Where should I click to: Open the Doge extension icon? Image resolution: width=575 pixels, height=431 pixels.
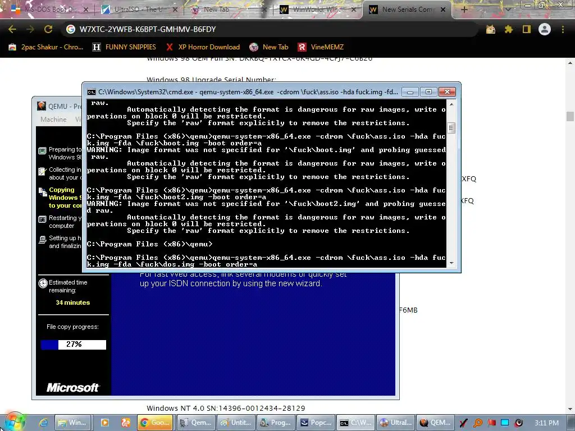tap(491, 29)
